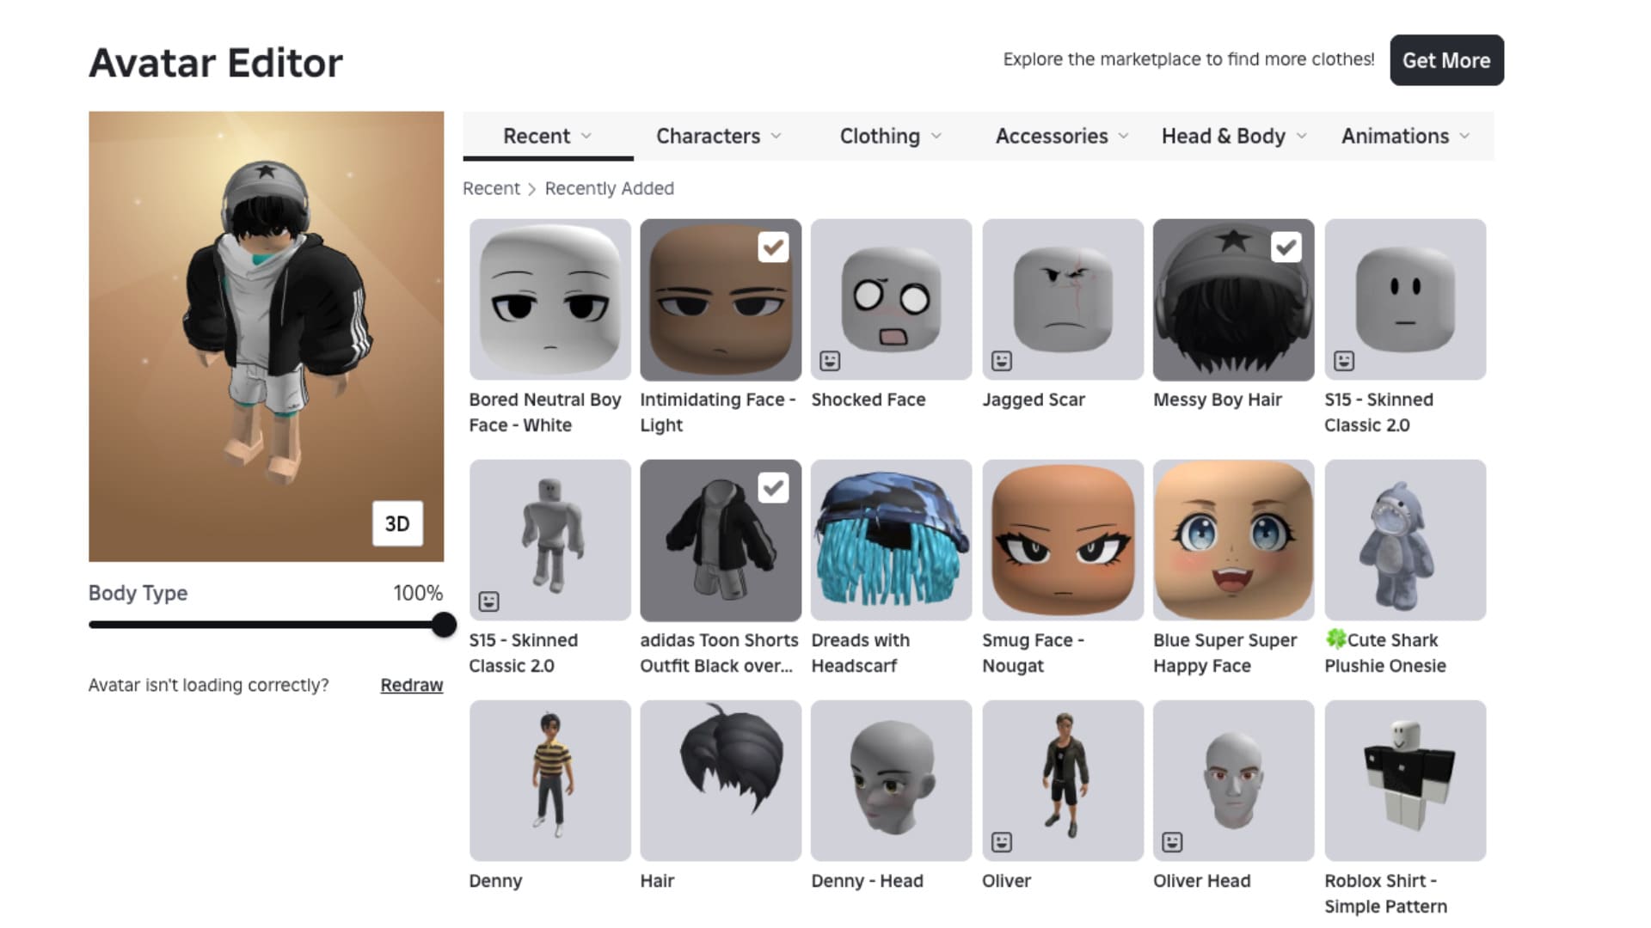This screenshot has height=928, width=1651.
Task: Click the 3D view icon on the avatar preview
Action: (396, 522)
